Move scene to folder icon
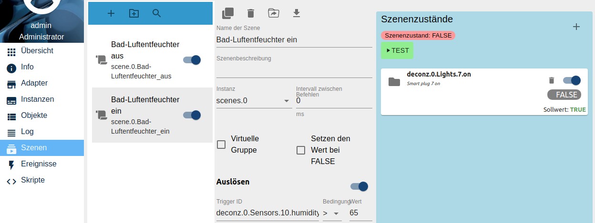This screenshot has height=223, width=595. [274, 13]
